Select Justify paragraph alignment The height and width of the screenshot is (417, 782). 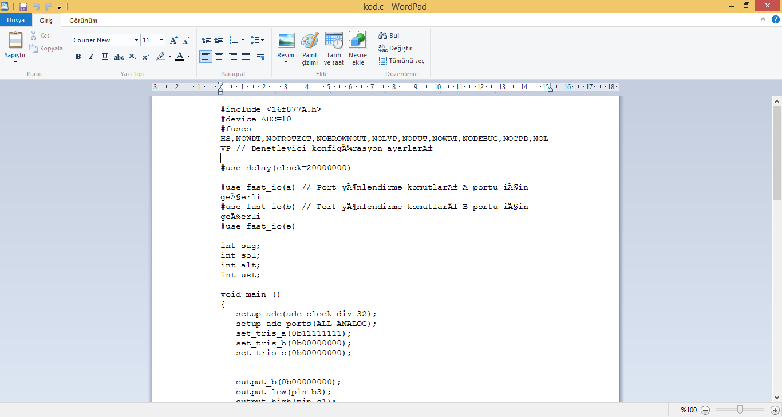pos(246,56)
